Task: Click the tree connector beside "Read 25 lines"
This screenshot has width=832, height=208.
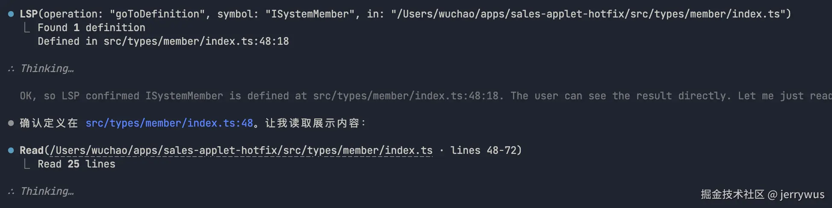Action: click(27, 165)
